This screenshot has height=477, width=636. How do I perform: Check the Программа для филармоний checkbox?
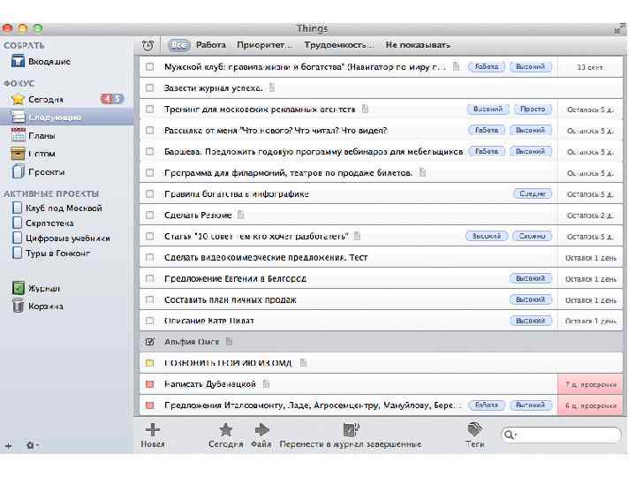pos(149,172)
